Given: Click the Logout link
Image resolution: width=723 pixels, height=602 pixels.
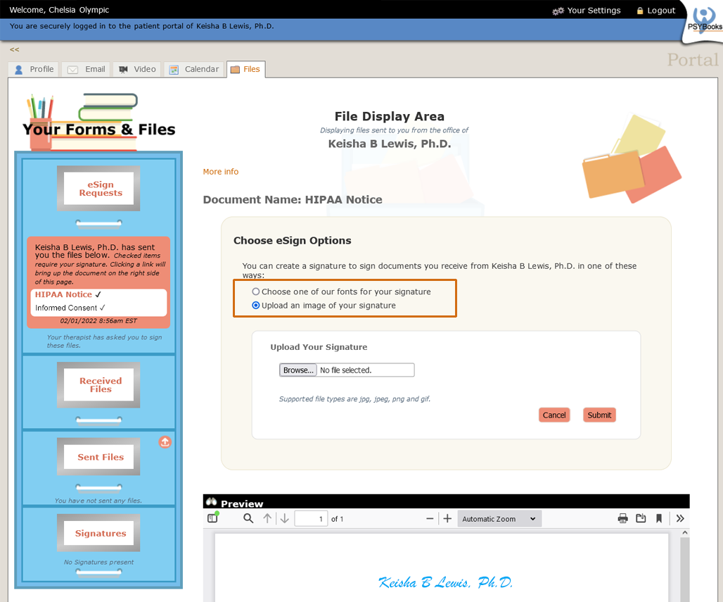Looking at the screenshot, I should (x=661, y=11).
